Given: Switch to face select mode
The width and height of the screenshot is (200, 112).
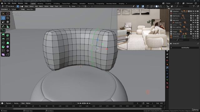Looking at the screenshot, I should tap(22, 6).
